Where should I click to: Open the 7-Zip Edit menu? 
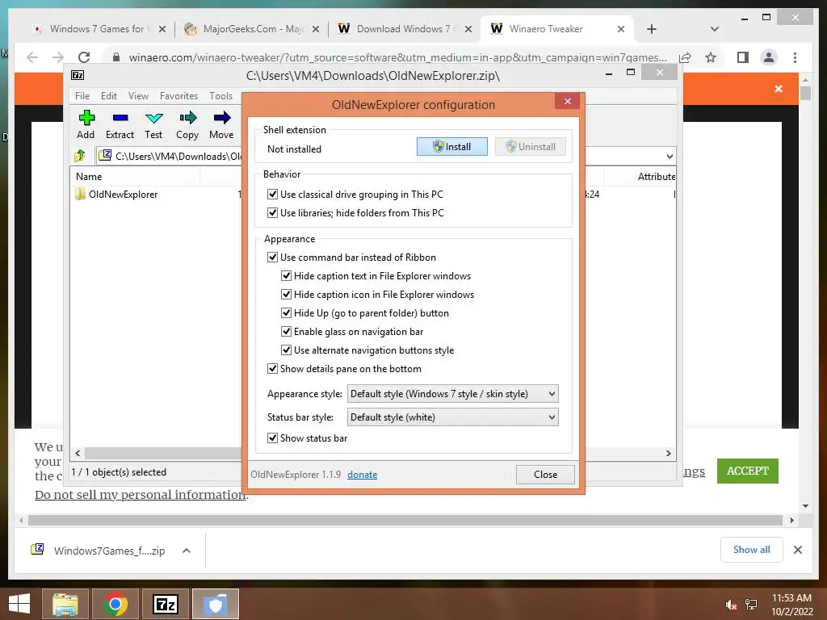click(109, 96)
